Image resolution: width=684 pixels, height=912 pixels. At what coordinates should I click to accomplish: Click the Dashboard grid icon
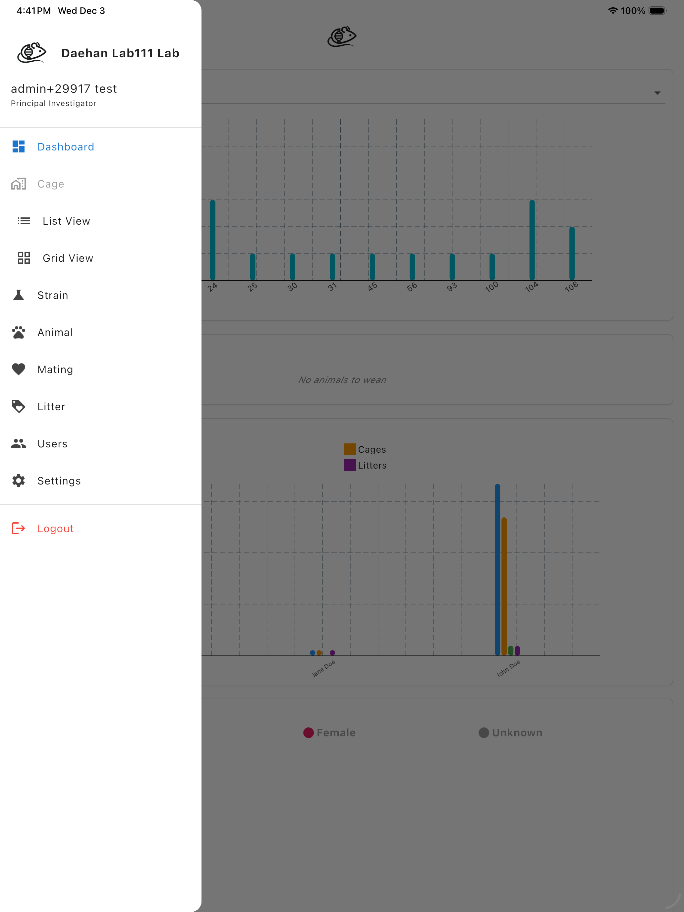[x=19, y=146]
